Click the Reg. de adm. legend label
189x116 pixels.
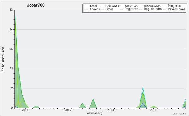click(153, 9)
